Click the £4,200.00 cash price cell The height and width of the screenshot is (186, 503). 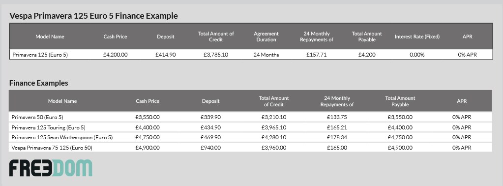(x=115, y=55)
